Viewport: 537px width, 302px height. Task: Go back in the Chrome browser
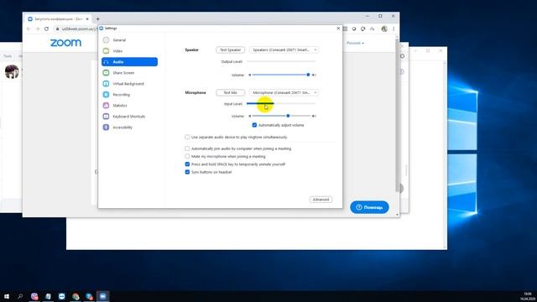point(29,29)
